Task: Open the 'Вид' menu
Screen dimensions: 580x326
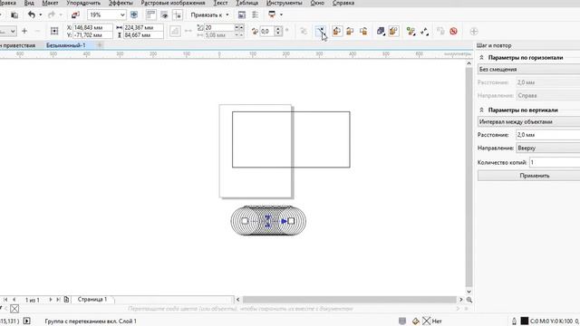Action: [29, 3]
